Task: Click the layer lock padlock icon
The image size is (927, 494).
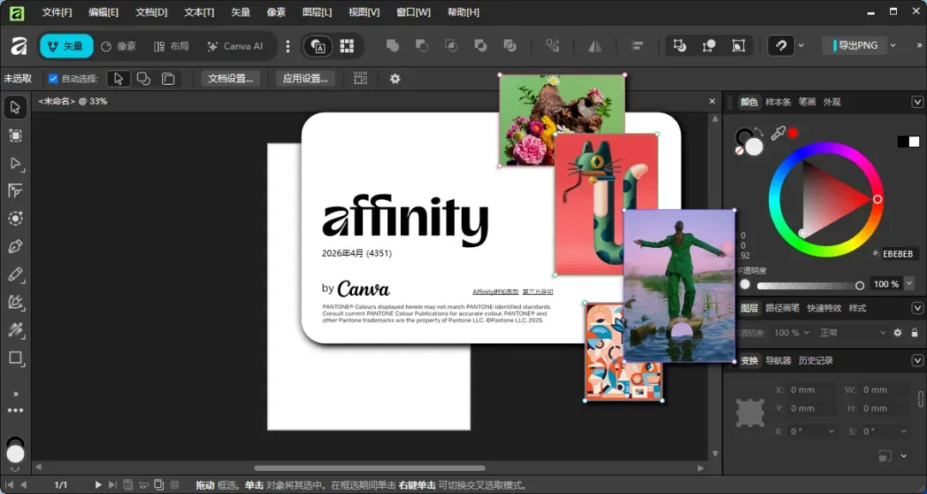Action: click(x=914, y=333)
